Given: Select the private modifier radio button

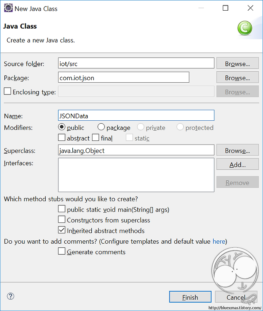Looking at the screenshot, I should click(x=141, y=127).
